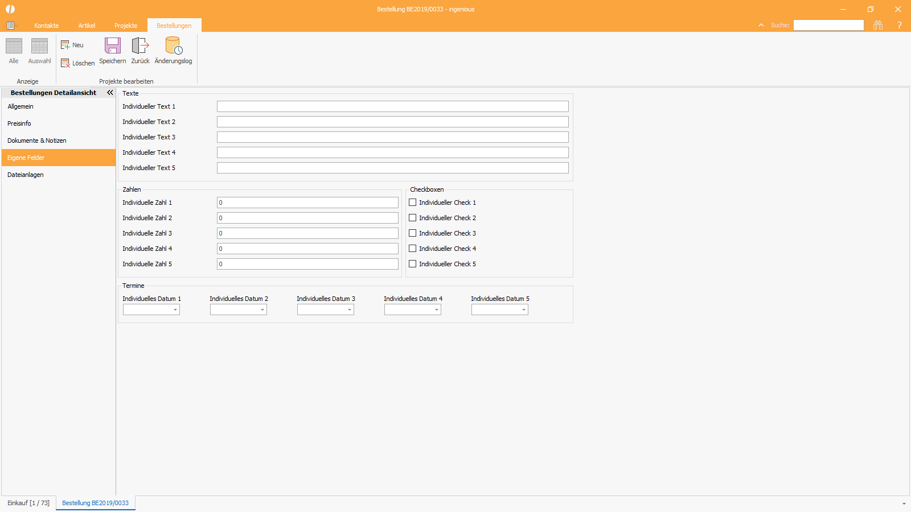Tick Individueller Check 1
911x512 pixels.
click(413, 203)
